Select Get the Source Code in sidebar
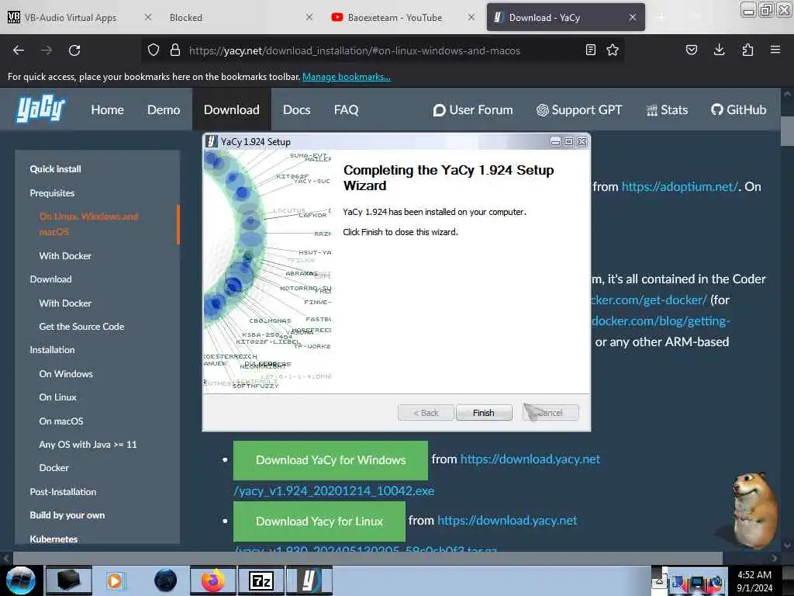Viewport: 794px width, 596px height. click(81, 327)
